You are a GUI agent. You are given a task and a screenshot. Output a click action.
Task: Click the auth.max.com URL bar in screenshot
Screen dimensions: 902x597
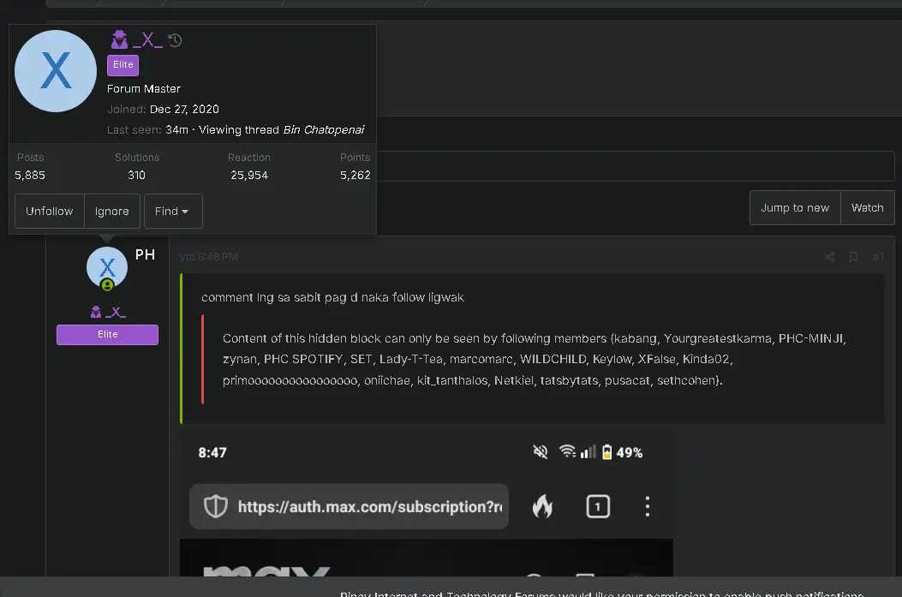point(349,507)
